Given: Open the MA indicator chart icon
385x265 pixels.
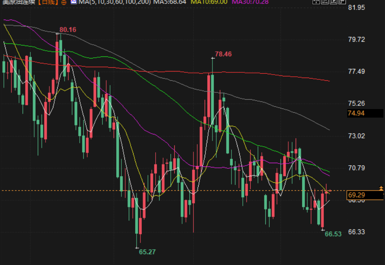Looking at the screenshot, I should (73, 2).
